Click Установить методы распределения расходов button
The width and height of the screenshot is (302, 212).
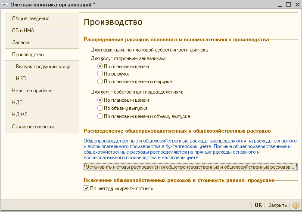(190, 167)
